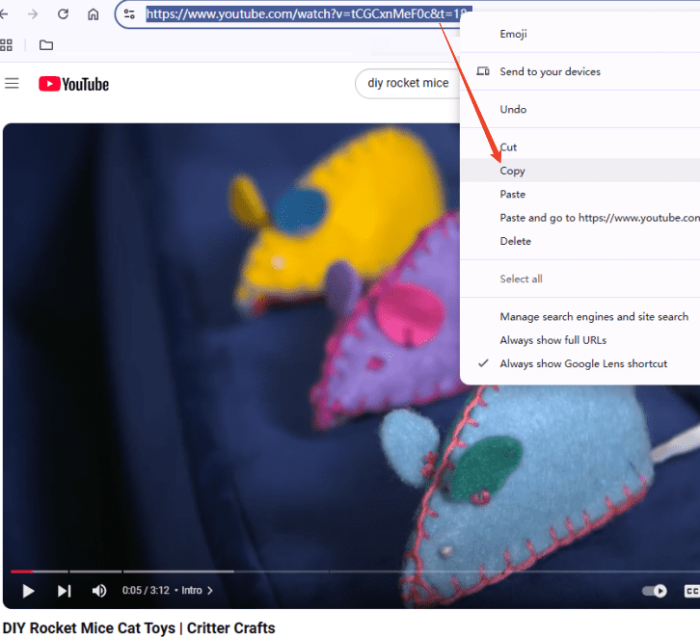Toggle closed captions button
Image resolution: width=700 pixels, height=638 pixels.
pyautogui.click(x=691, y=591)
